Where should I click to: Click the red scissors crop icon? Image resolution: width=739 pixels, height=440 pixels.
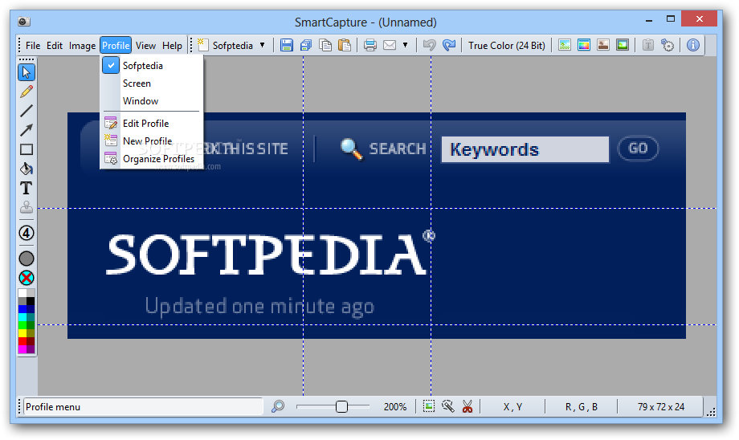pos(467,406)
